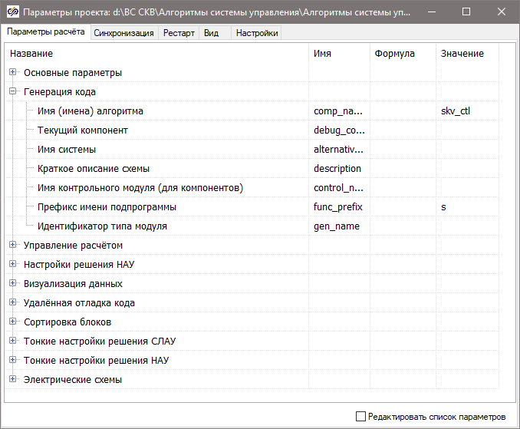
Task: Expand the Электрические схемы group
Action: [13, 379]
